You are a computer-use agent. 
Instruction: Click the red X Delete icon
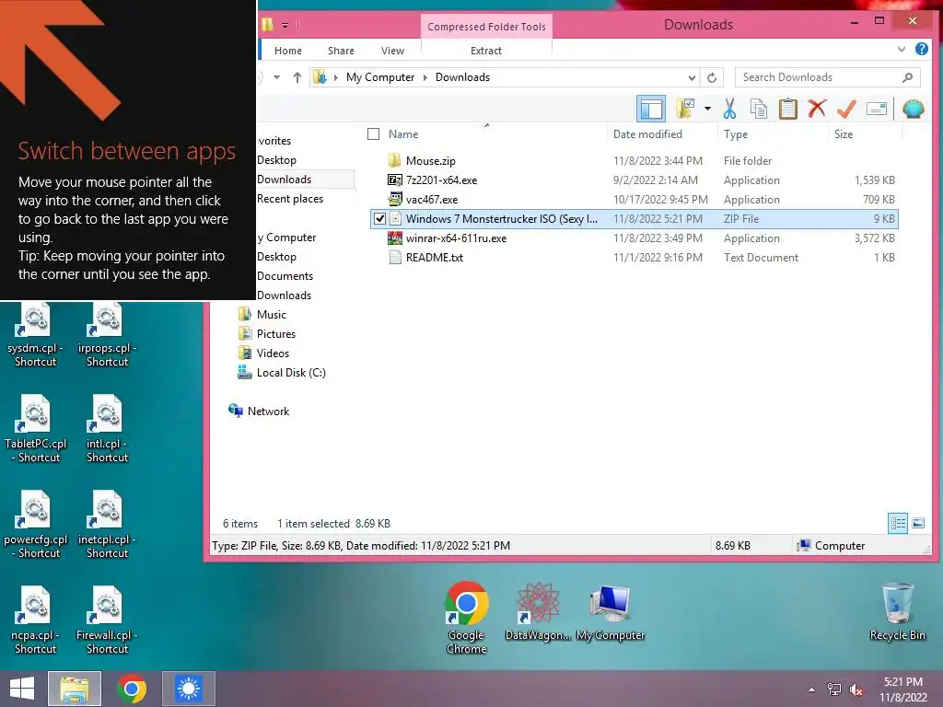[x=817, y=109]
